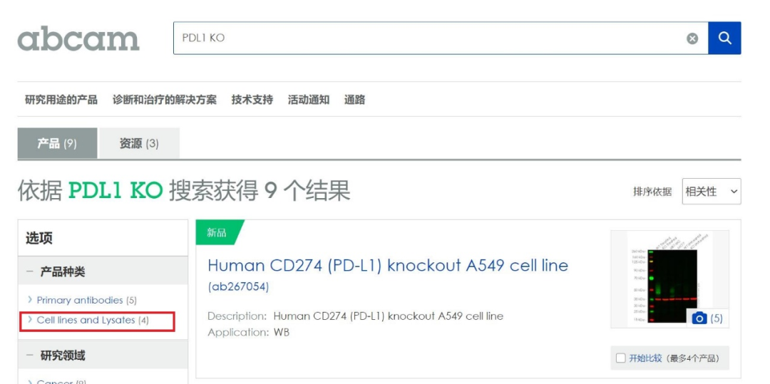Click the Application: WB text

pos(249,333)
